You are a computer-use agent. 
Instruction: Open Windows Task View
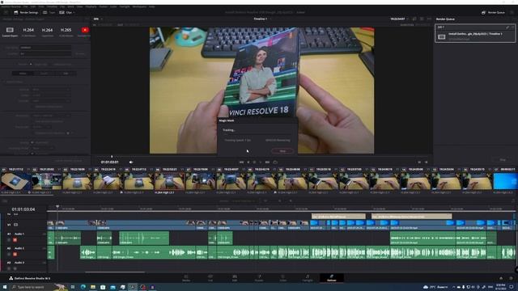pyautogui.click(x=73, y=287)
